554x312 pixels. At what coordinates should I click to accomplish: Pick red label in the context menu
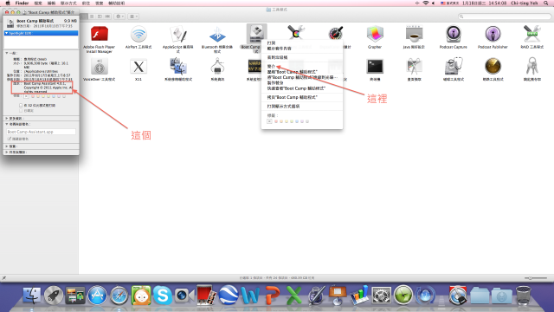point(276,121)
